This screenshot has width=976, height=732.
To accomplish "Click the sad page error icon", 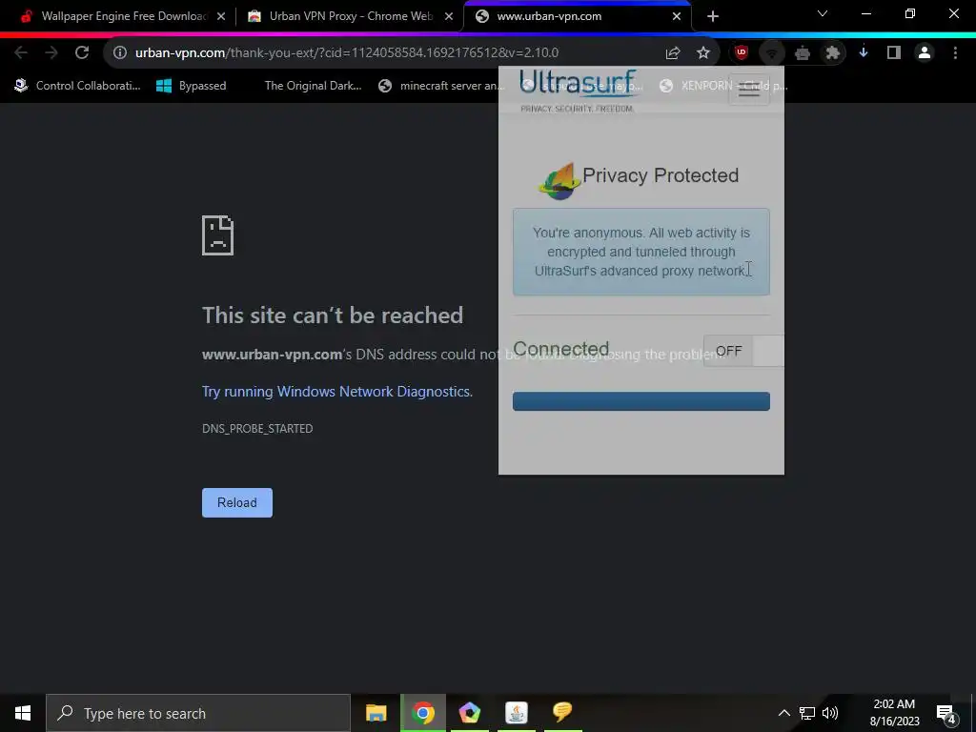I will [218, 235].
